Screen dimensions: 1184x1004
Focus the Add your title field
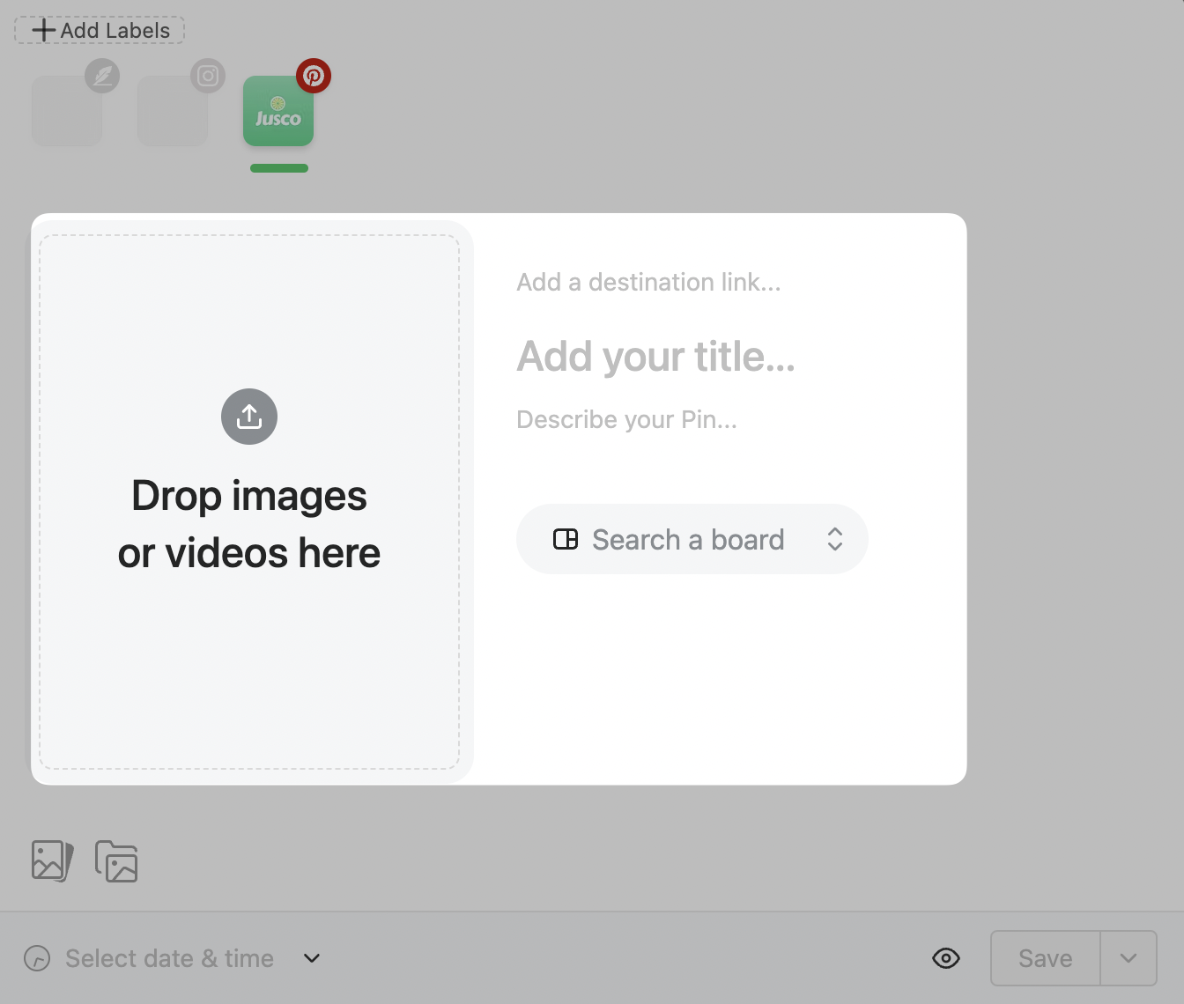(x=655, y=357)
